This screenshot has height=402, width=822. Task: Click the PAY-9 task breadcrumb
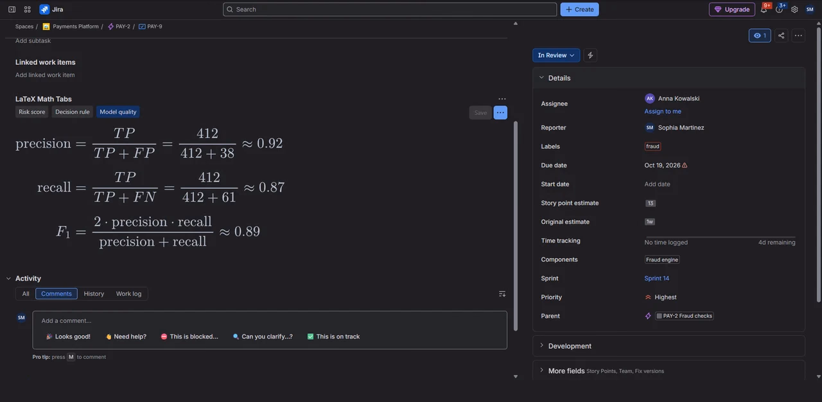pyautogui.click(x=151, y=26)
